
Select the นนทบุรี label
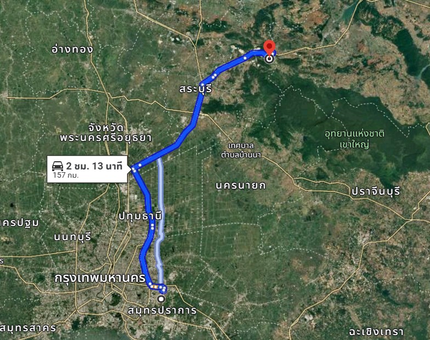(72, 237)
